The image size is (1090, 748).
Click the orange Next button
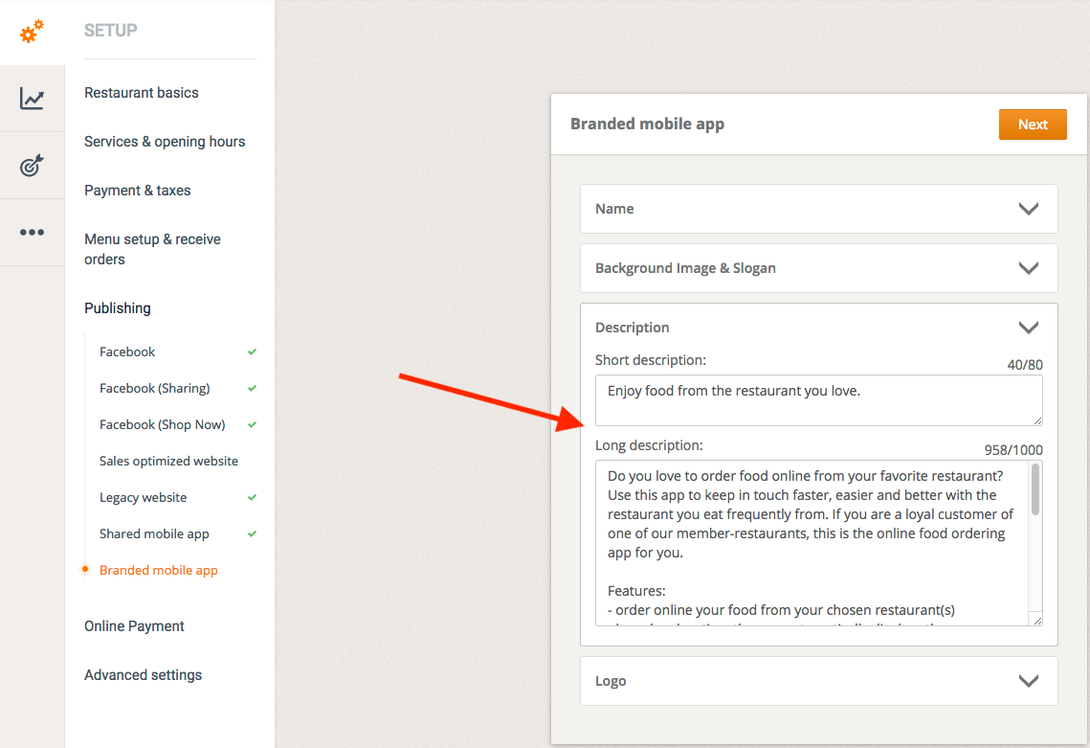tap(1033, 125)
